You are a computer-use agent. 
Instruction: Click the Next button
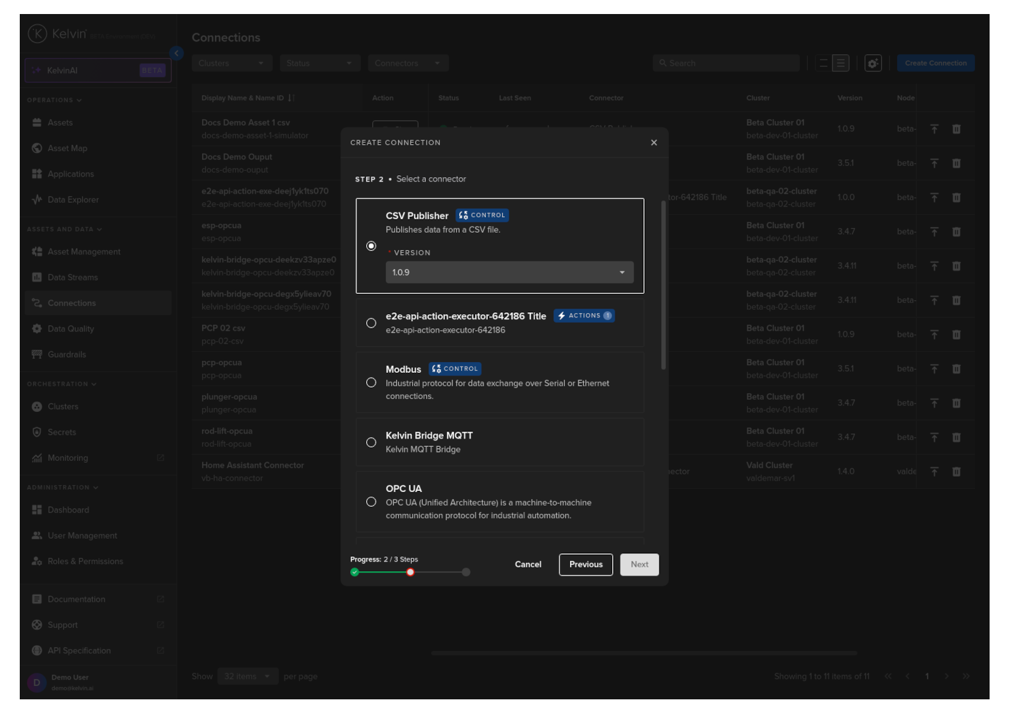[639, 565]
